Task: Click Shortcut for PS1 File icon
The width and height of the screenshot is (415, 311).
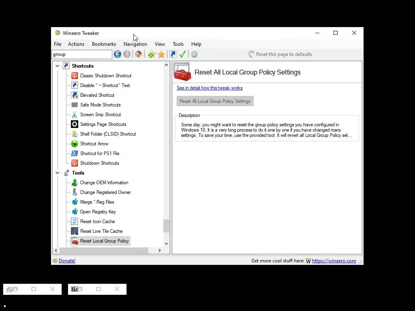Action: [x=75, y=153]
